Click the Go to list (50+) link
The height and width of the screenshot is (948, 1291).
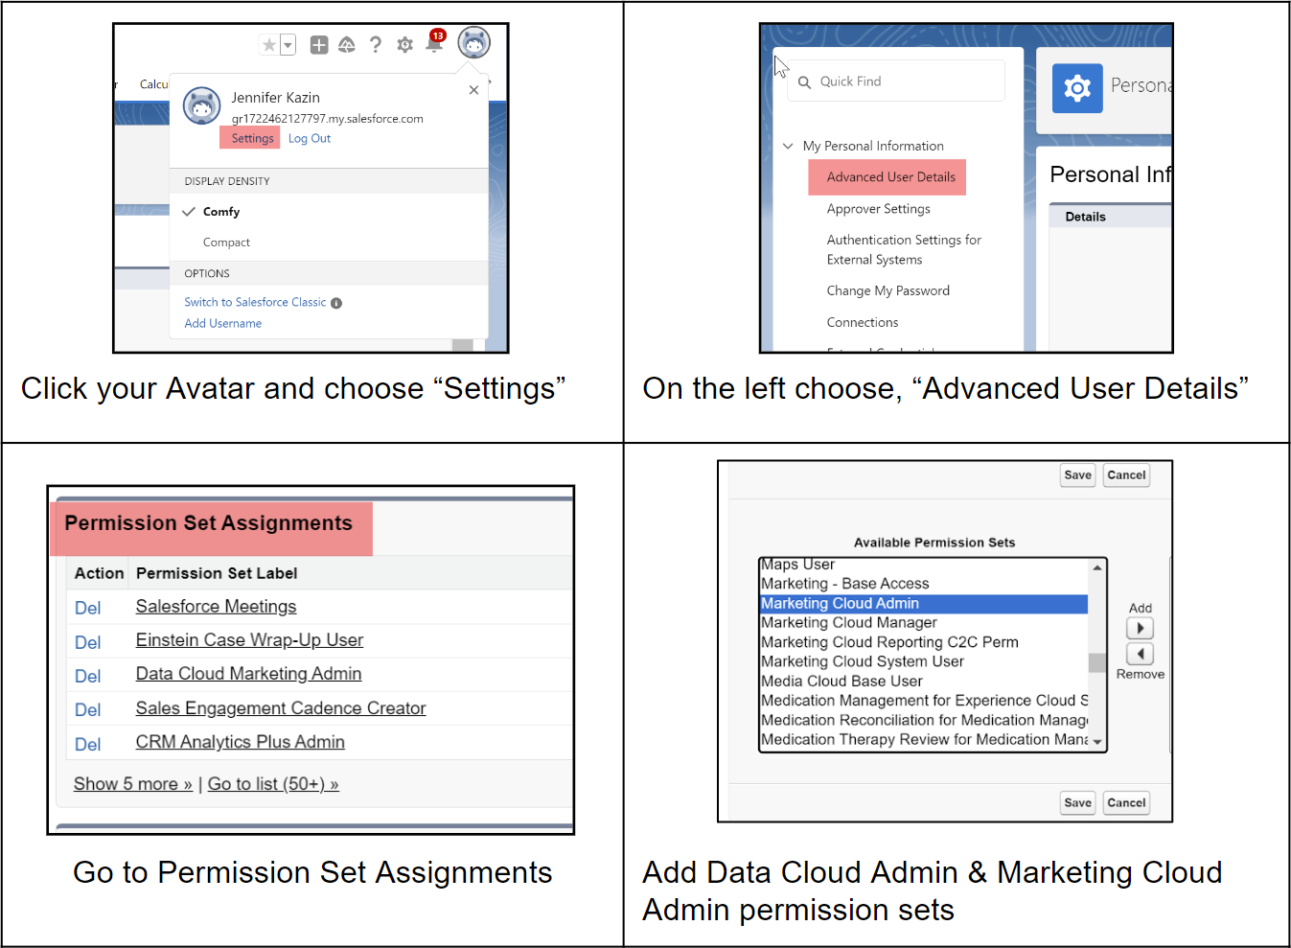pos(273,784)
